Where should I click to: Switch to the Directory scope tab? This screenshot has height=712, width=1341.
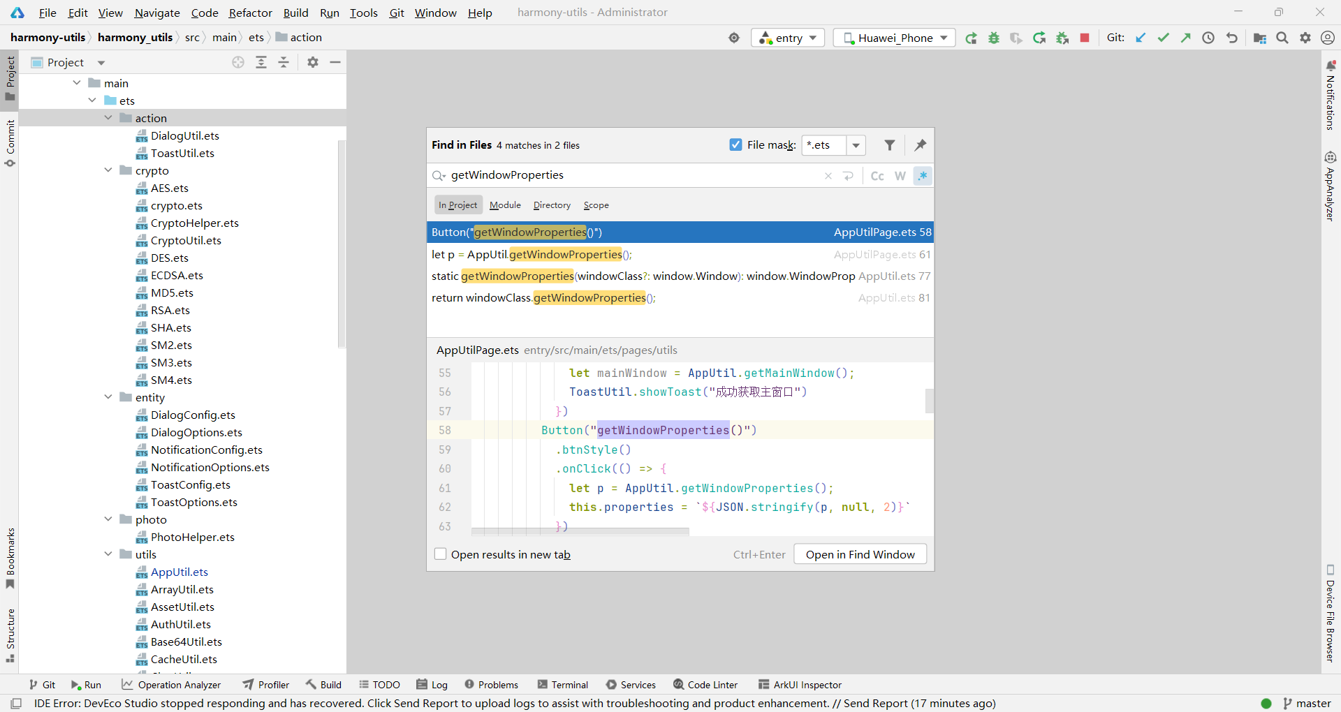point(552,205)
